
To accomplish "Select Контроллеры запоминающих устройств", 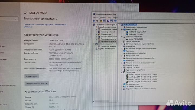I will (x=141, y=58).
